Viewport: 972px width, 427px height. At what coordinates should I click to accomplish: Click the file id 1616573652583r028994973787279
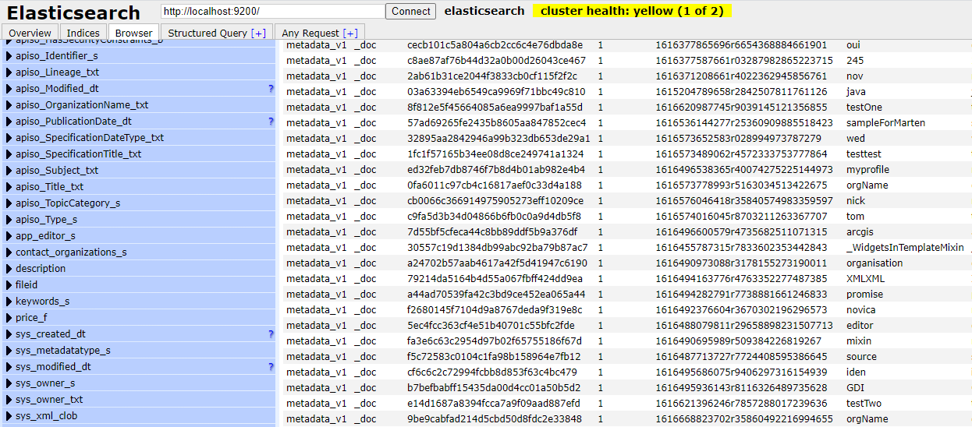[738, 139]
